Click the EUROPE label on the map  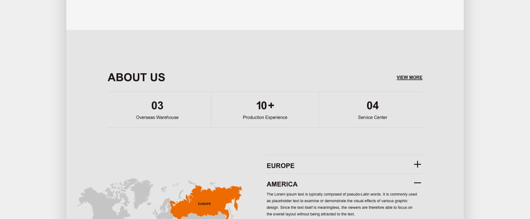204,204
